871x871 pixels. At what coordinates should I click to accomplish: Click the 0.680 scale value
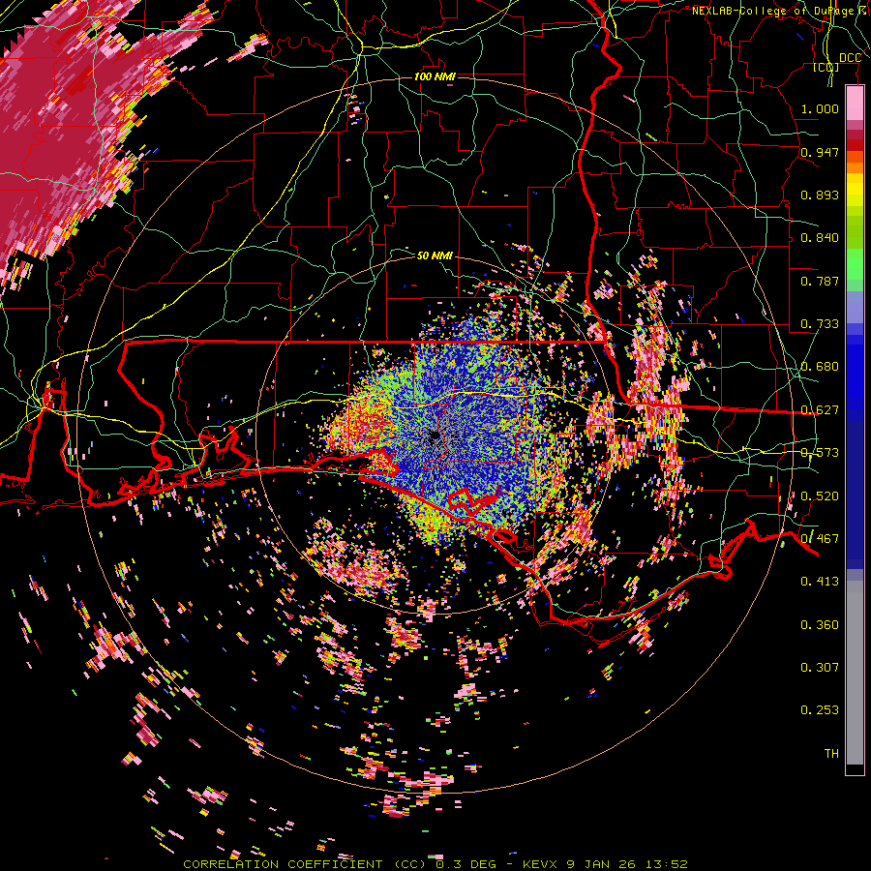click(x=820, y=367)
